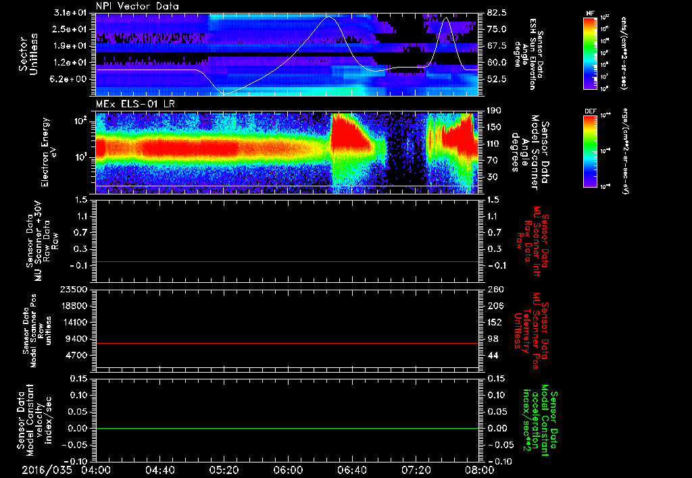
Task: Click the DEF color scale bar
Action: pos(590,151)
